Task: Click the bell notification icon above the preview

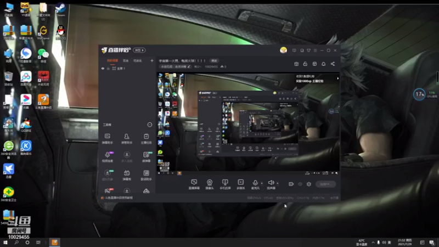Action: click(x=323, y=64)
